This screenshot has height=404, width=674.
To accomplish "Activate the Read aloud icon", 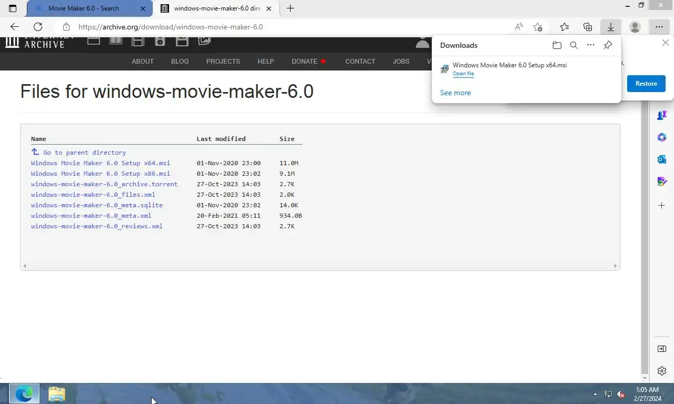I will [519, 27].
